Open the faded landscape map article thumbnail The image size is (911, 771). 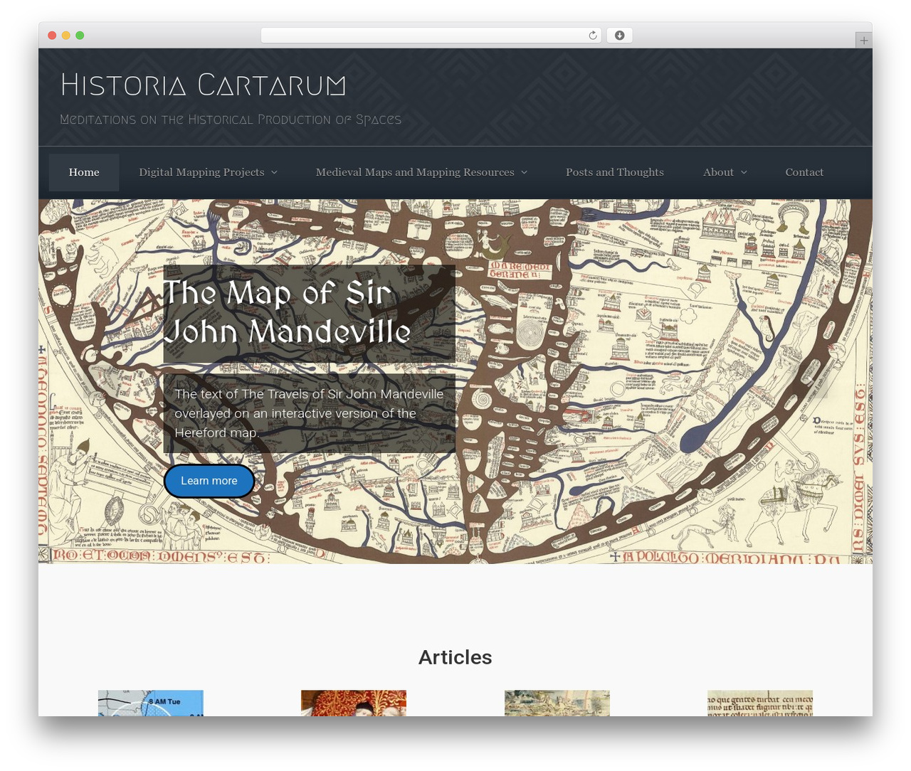[557, 703]
